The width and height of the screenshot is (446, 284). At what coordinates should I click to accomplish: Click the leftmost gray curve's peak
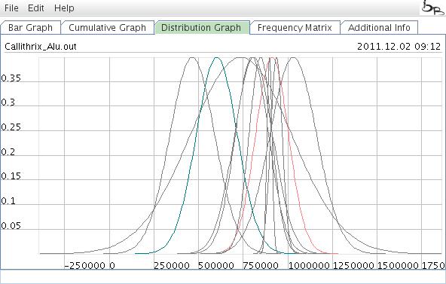[x=193, y=58]
